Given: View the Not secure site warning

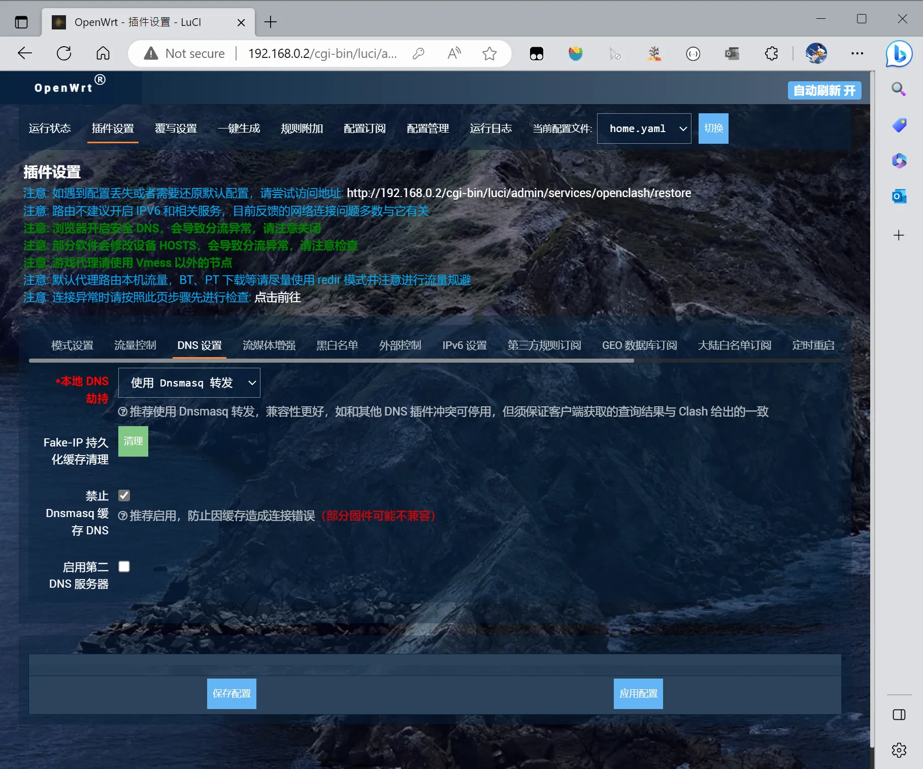Looking at the screenshot, I should pyautogui.click(x=184, y=53).
